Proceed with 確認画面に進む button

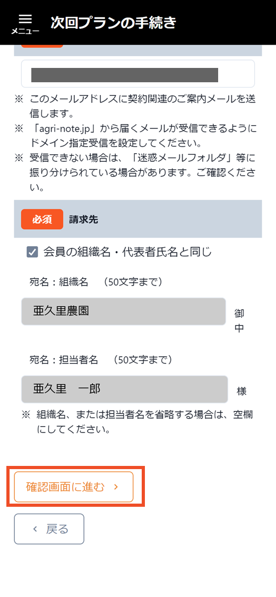click(x=74, y=487)
